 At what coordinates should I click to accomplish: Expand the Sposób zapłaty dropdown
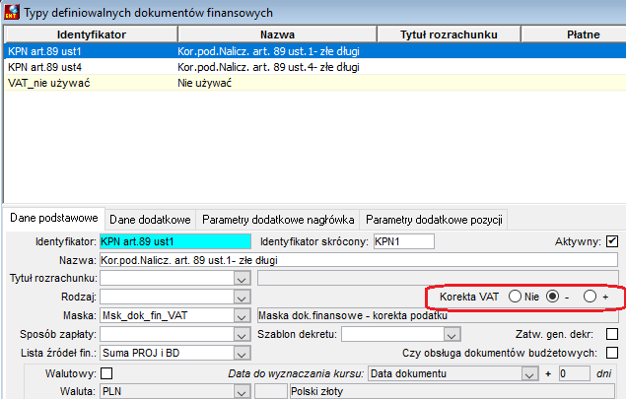(242, 334)
